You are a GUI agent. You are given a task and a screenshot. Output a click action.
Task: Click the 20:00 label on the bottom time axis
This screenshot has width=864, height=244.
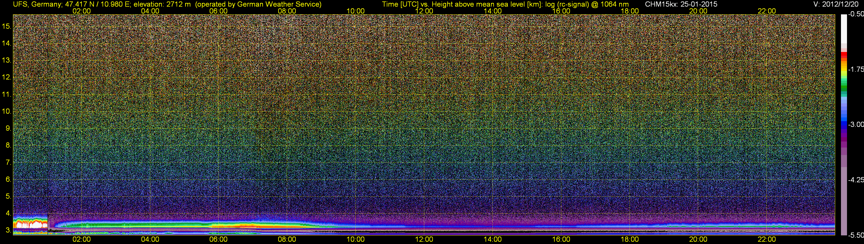(x=698, y=239)
